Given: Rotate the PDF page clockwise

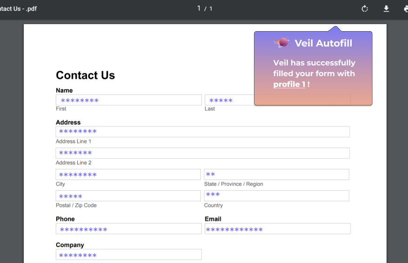Looking at the screenshot, I should (365, 9).
